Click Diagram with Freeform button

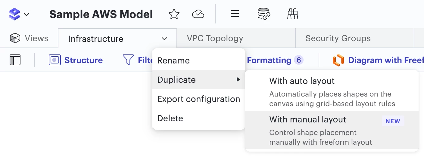click(378, 60)
